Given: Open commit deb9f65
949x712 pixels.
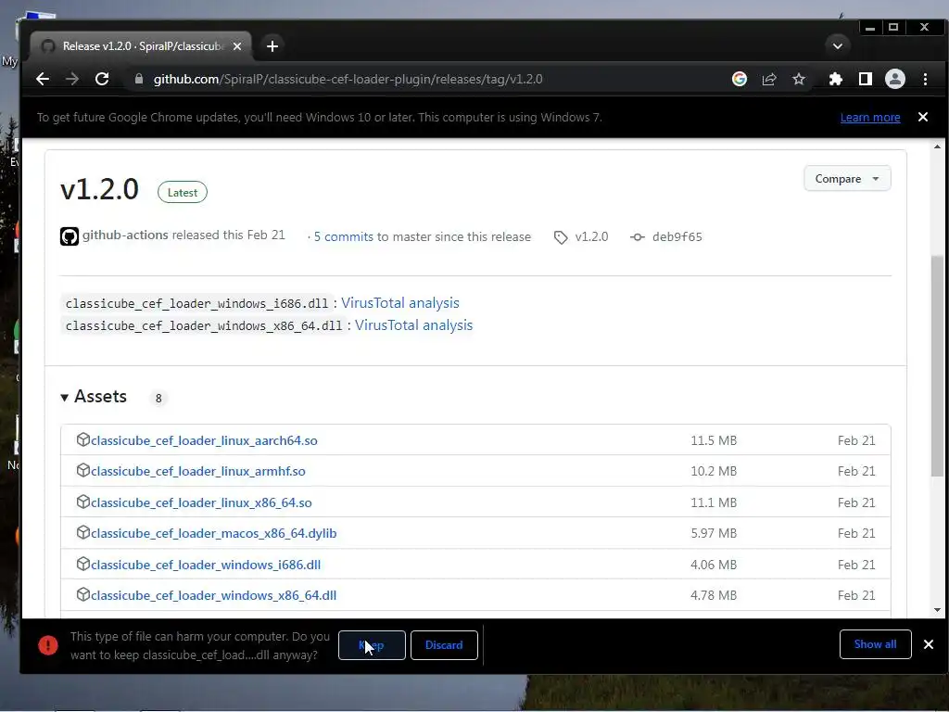Looking at the screenshot, I should pos(677,236).
